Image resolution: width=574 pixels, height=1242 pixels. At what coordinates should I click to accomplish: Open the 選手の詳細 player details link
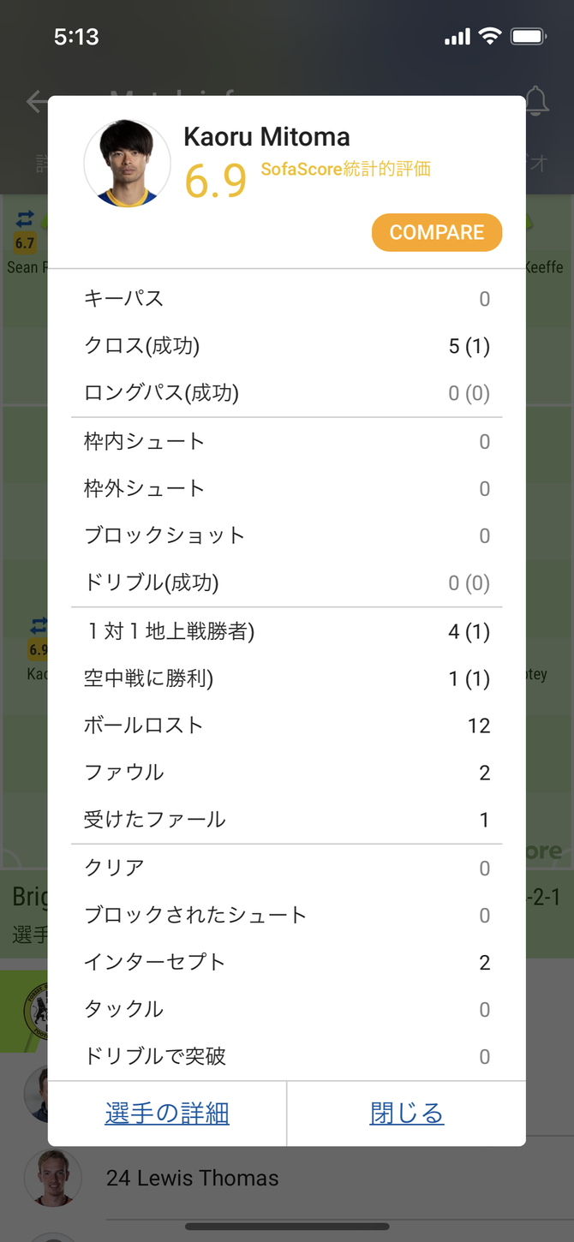click(167, 1113)
